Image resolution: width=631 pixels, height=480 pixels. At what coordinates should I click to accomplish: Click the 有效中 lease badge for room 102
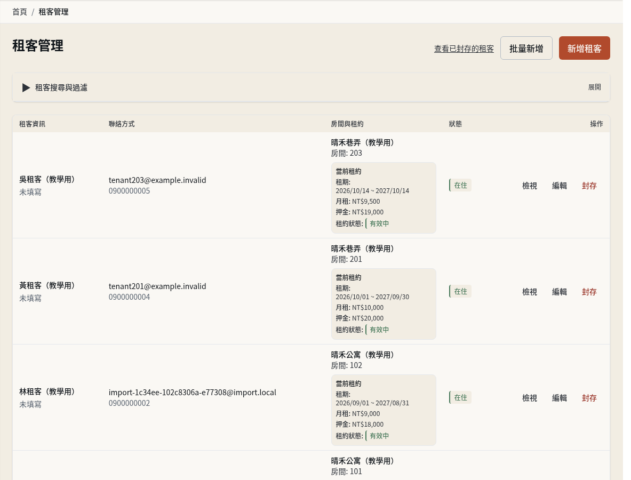tap(378, 436)
